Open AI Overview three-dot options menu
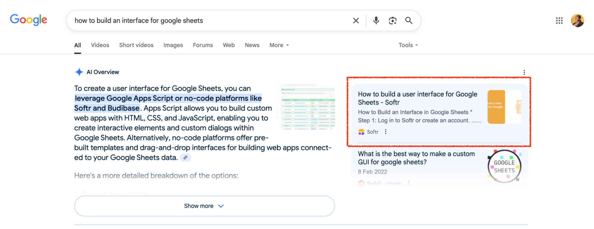This screenshot has height=229, width=594. [524, 72]
